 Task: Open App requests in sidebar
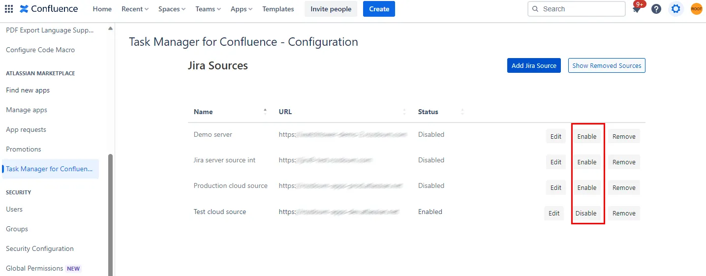coord(26,129)
